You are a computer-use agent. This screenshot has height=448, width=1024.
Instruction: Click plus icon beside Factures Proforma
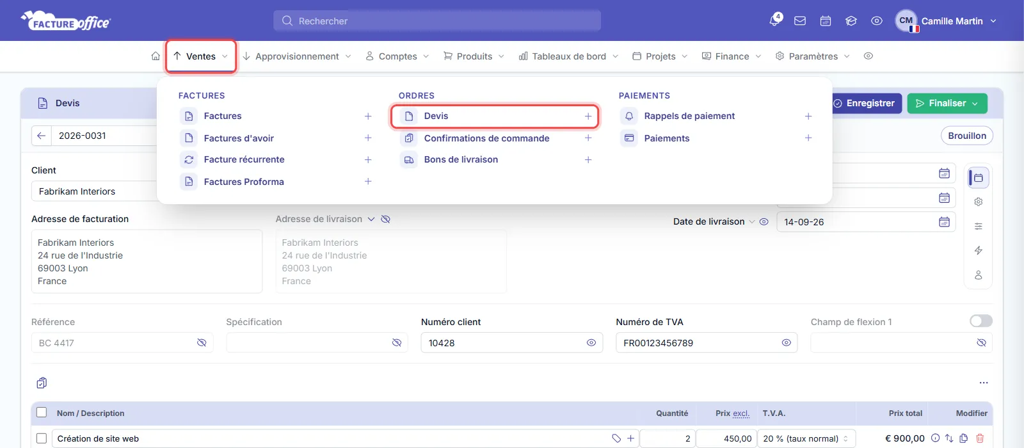[x=368, y=182]
